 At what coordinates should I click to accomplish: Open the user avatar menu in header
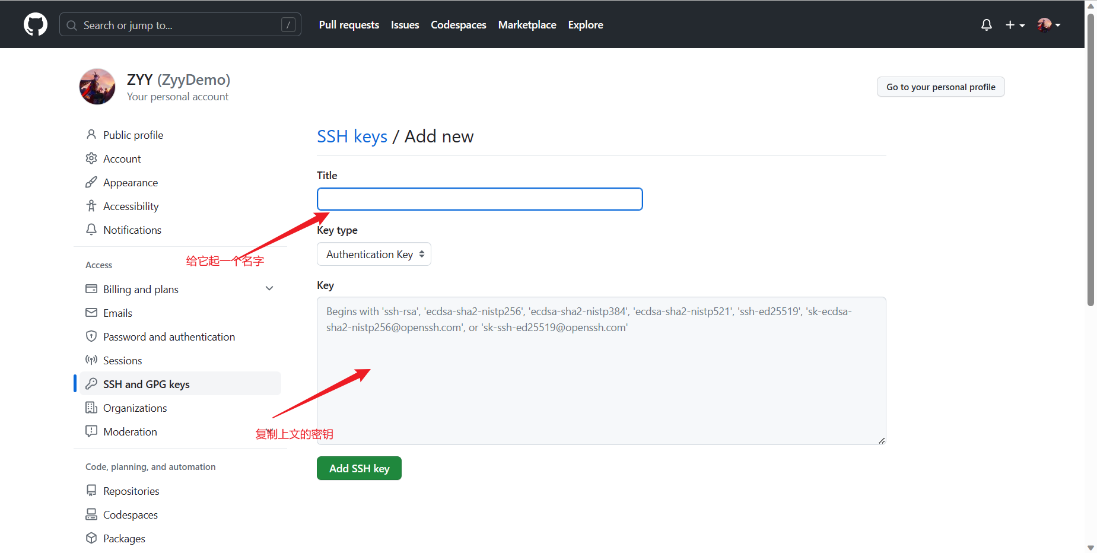click(x=1048, y=25)
